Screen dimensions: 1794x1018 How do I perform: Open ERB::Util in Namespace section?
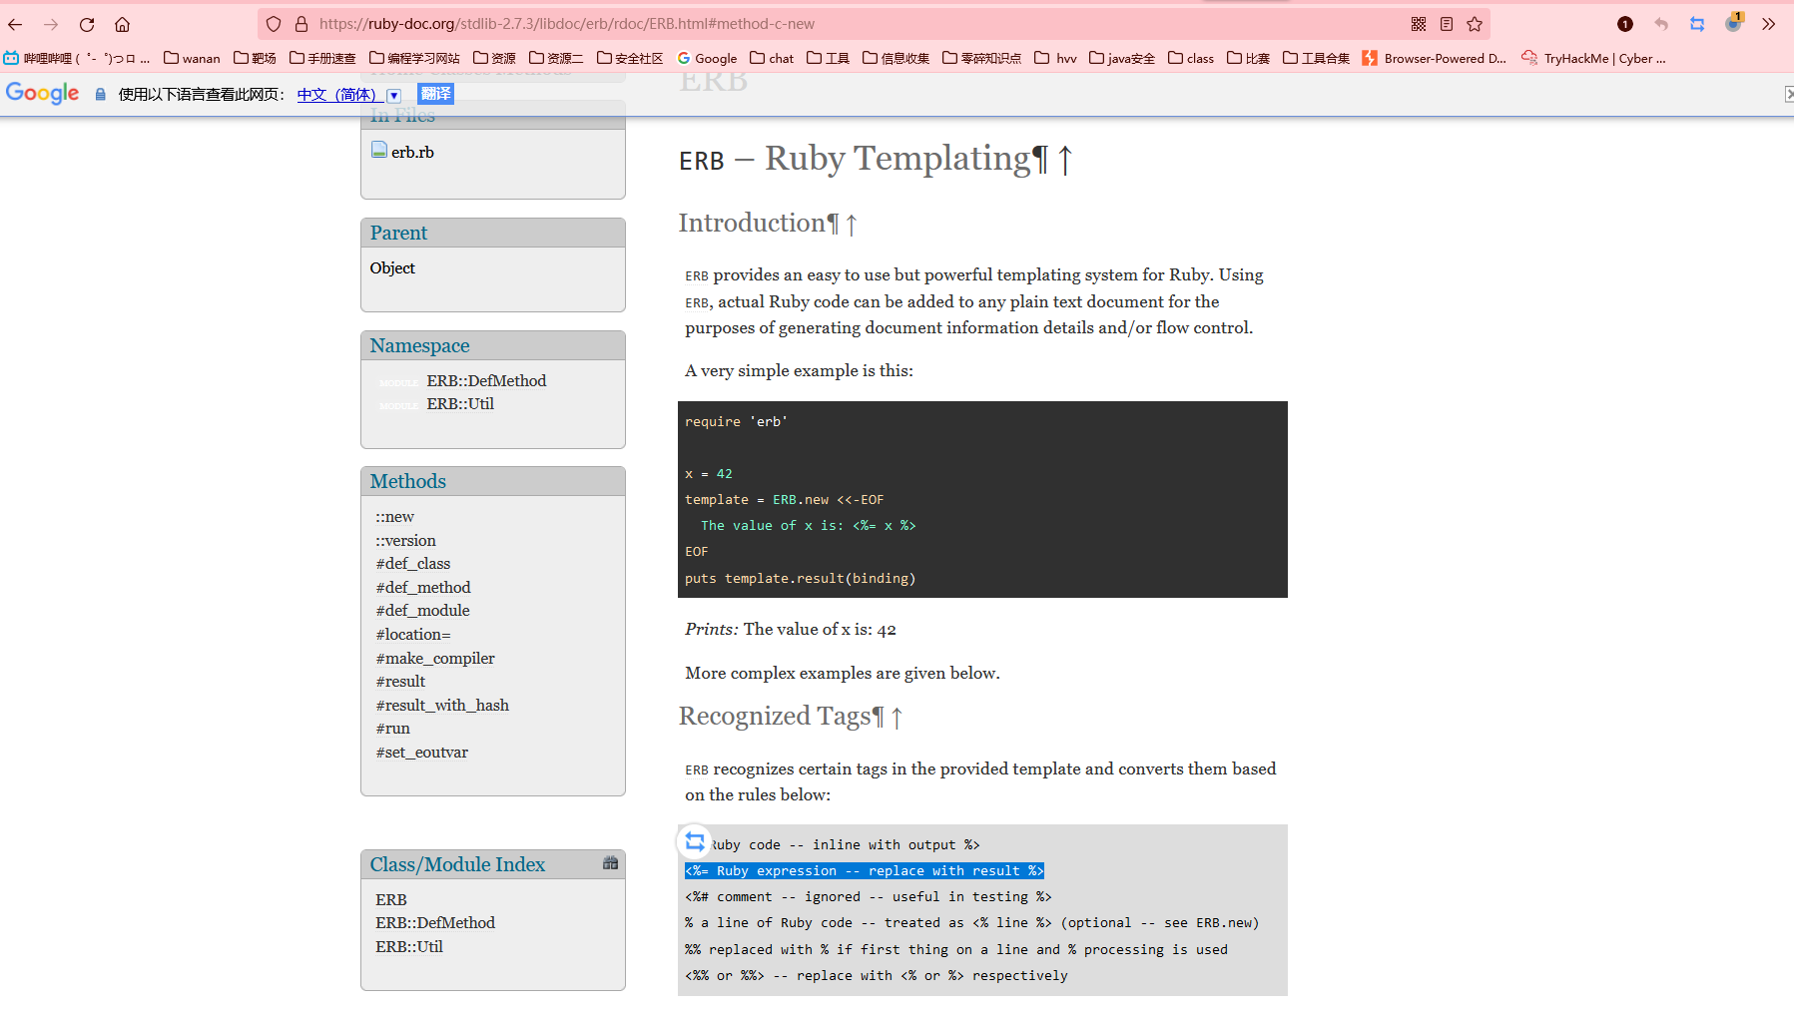coord(460,403)
